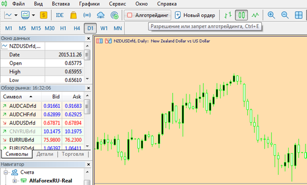
Task: Toggle the Алготрейдинг button
Action: tap(148, 15)
